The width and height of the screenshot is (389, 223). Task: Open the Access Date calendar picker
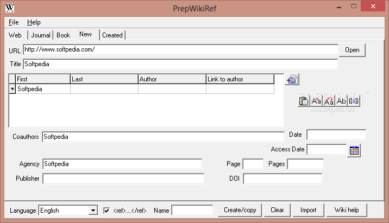[x=354, y=150]
